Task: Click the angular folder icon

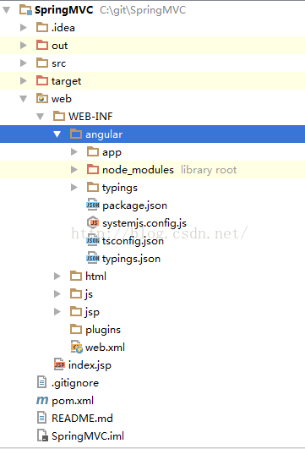Action: [76, 134]
